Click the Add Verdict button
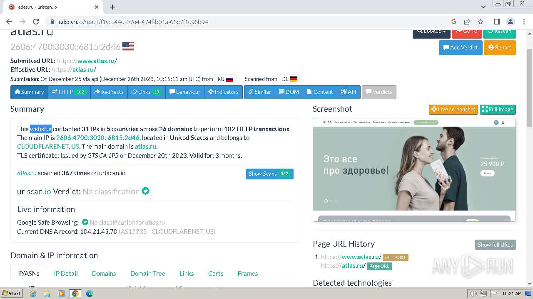 pyautogui.click(x=461, y=47)
